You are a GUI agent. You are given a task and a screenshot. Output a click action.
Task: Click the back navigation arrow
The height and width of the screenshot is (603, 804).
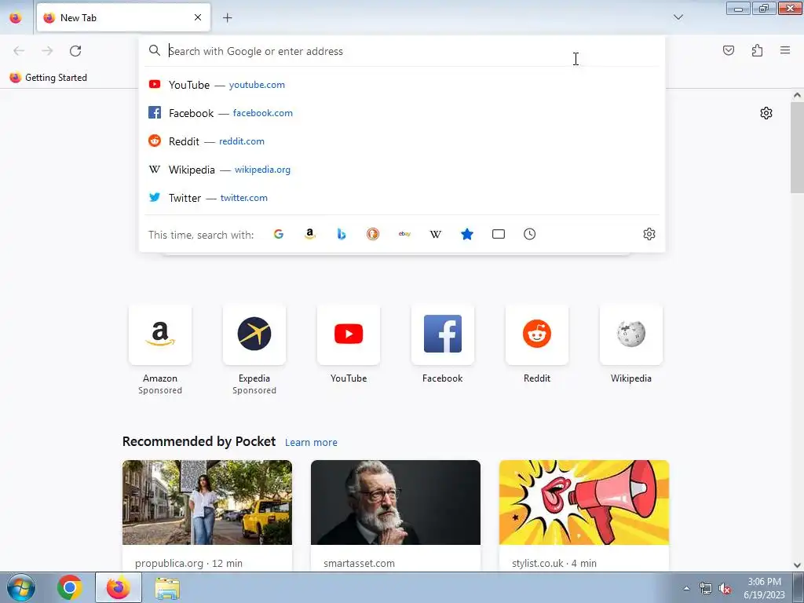(19, 51)
